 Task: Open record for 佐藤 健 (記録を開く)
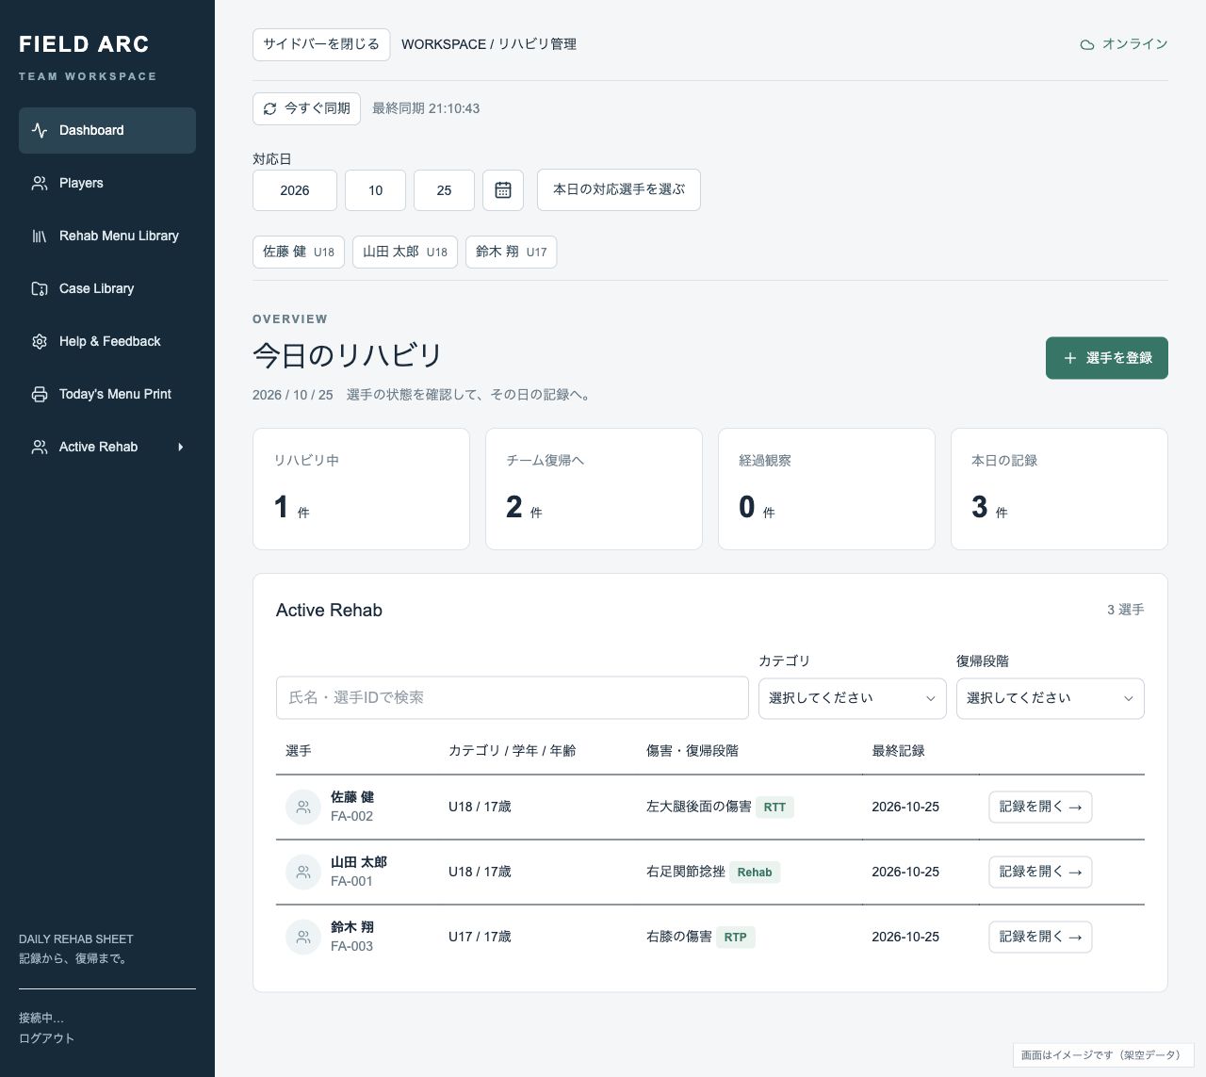point(1040,807)
